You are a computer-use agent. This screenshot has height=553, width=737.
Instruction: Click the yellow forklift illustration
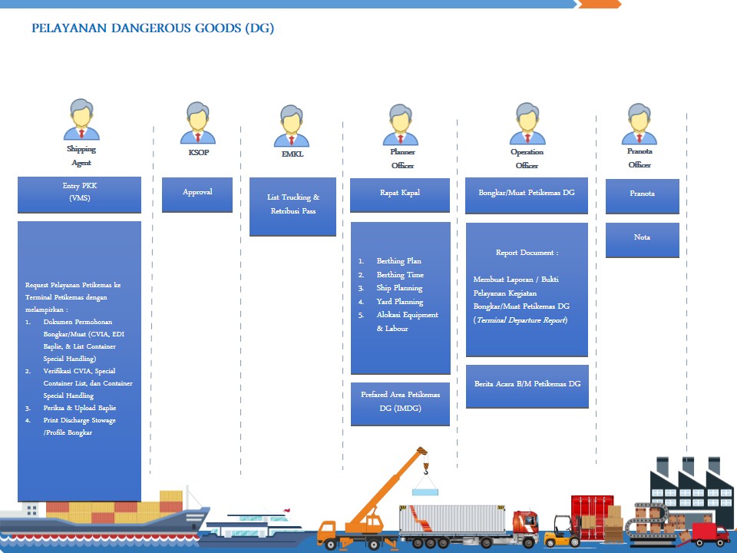(560, 530)
